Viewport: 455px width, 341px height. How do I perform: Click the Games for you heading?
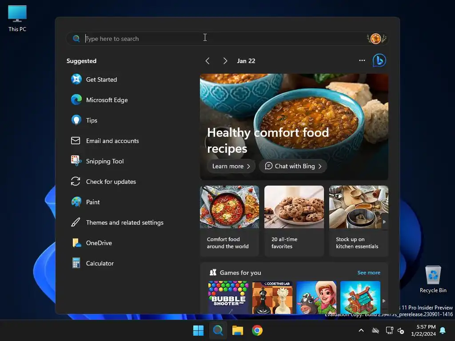[x=240, y=273]
